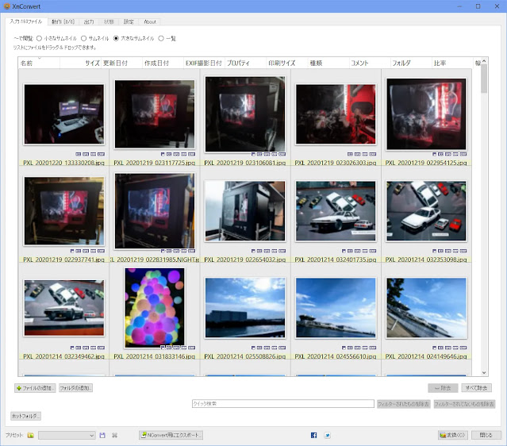The width and height of the screenshot is (507, 446).
Task: Open the ホットフォルダ hot folder button
Action: (x=25, y=416)
